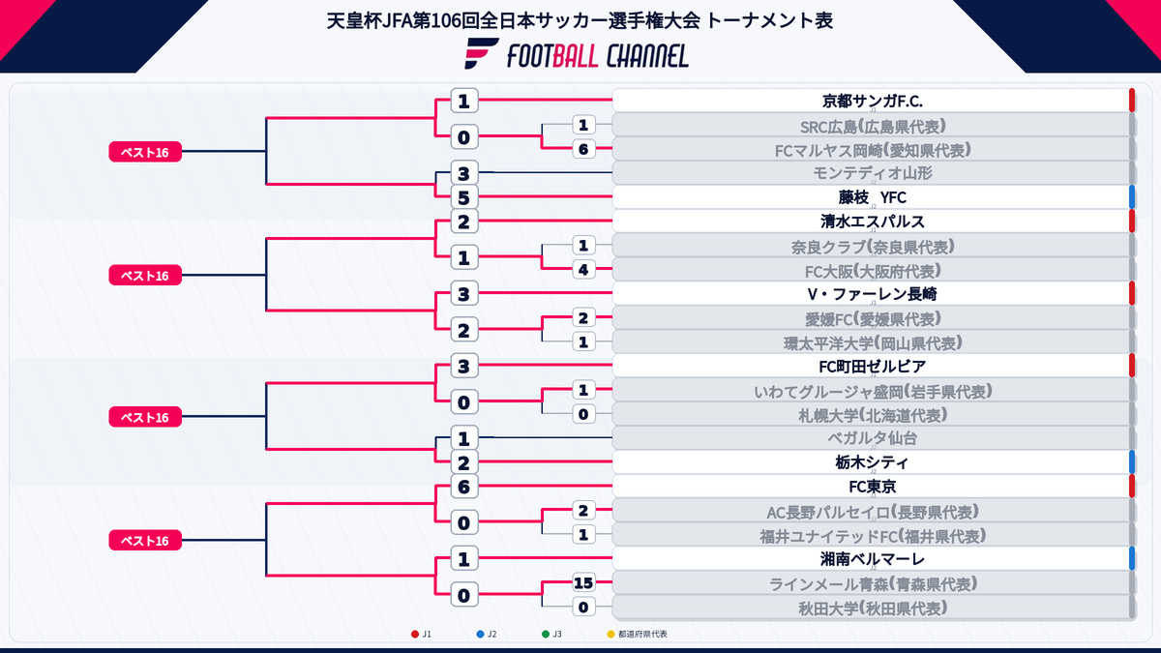Screen dimensions: 1161x653
Task: Click FC東京's score box showing 6
Action: coord(463,487)
